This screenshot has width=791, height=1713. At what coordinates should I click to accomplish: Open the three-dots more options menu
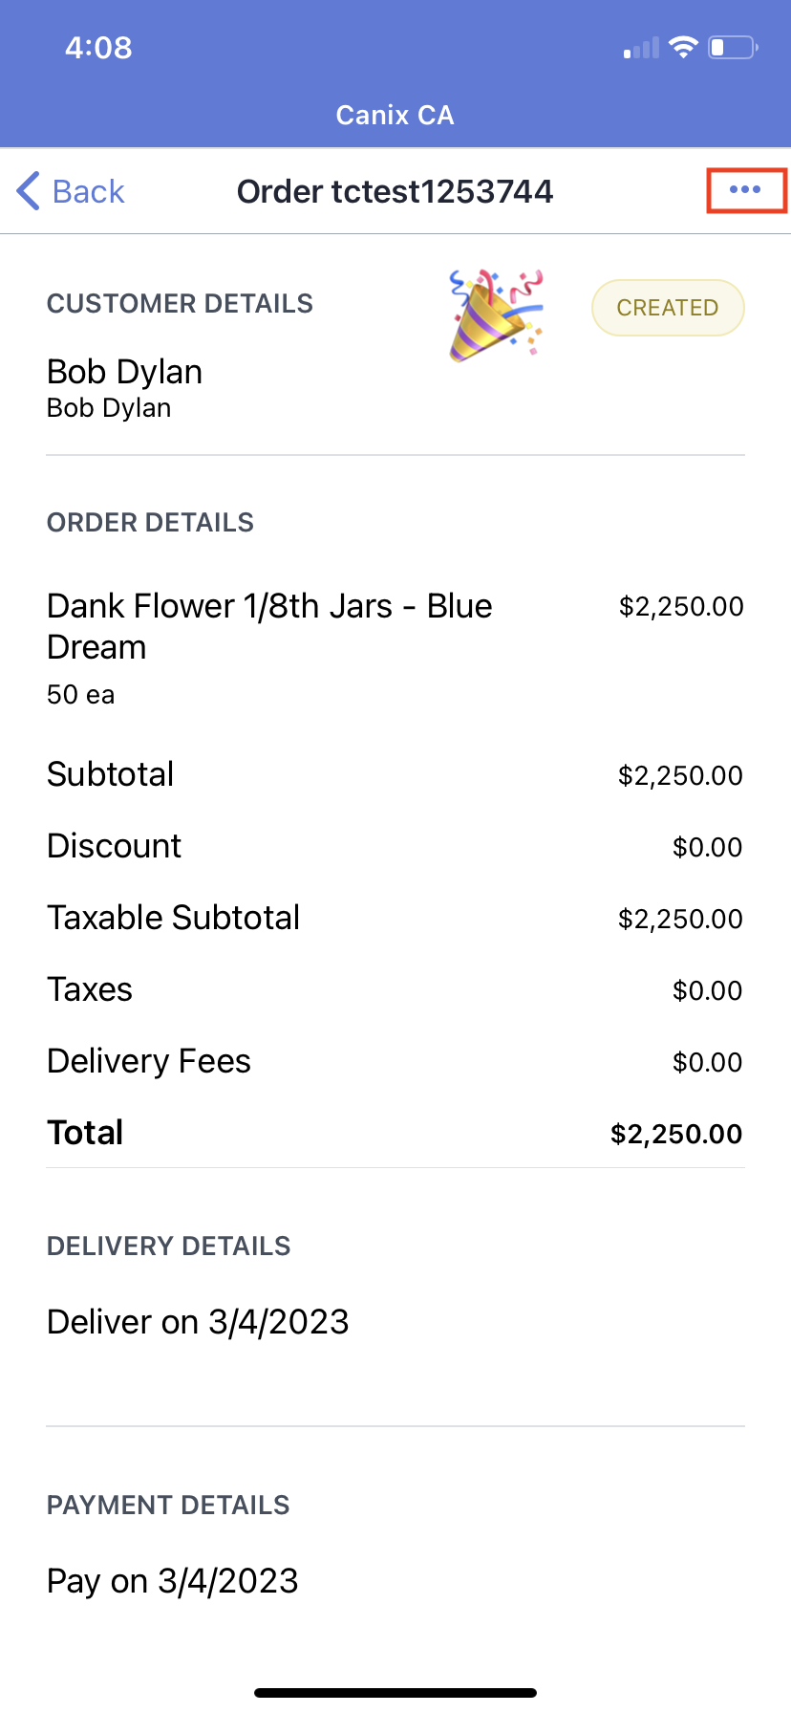745,190
